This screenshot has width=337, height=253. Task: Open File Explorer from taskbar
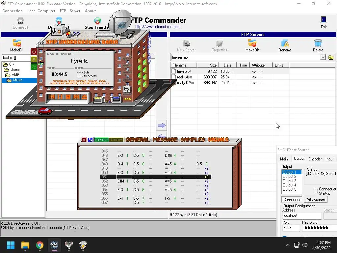[x=25, y=245]
